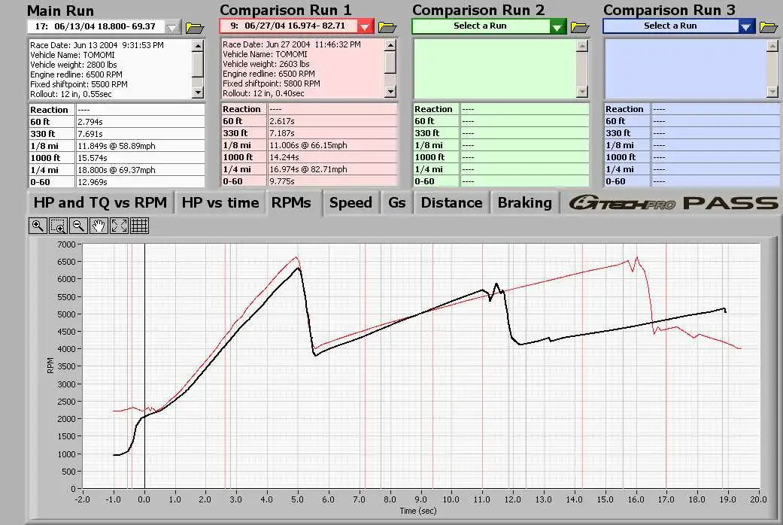
Task: Show the Braking tab
Action: click(524, 203)
